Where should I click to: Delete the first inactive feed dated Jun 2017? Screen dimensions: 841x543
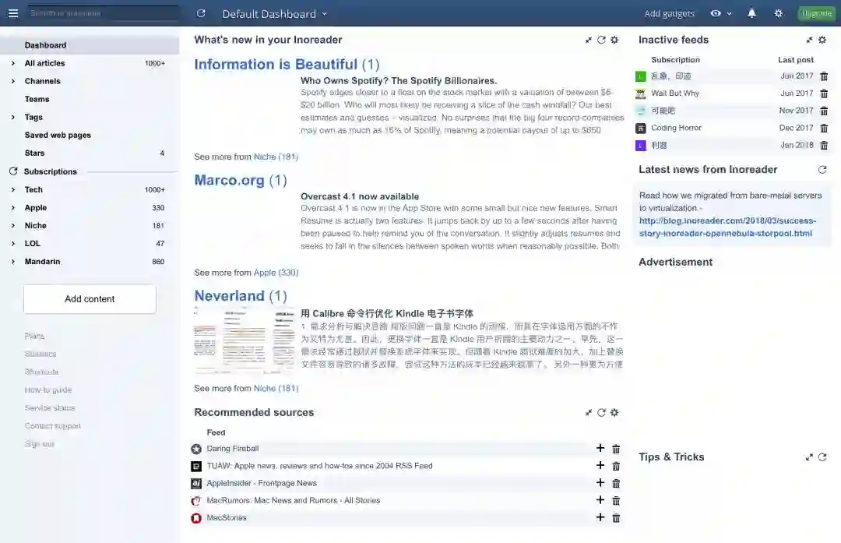point(824,76)
